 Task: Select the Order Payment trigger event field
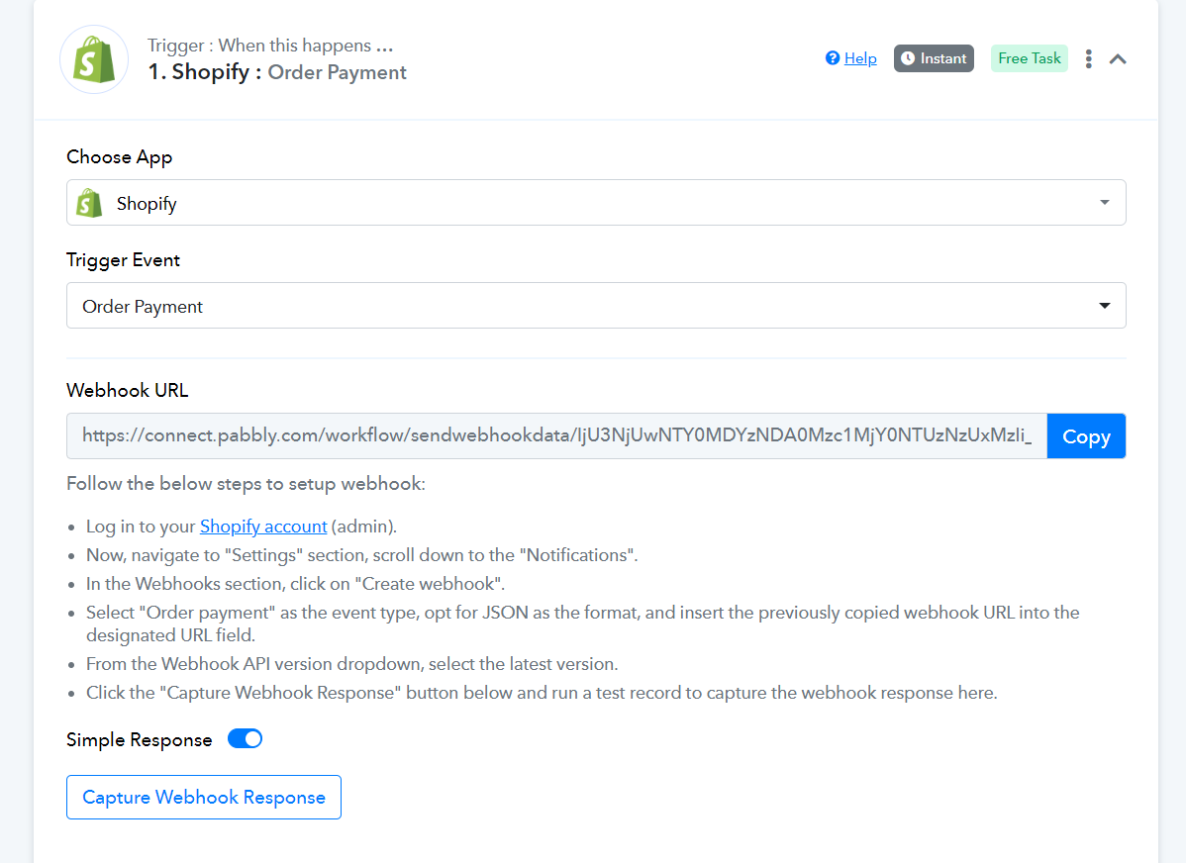coord(596,306)
